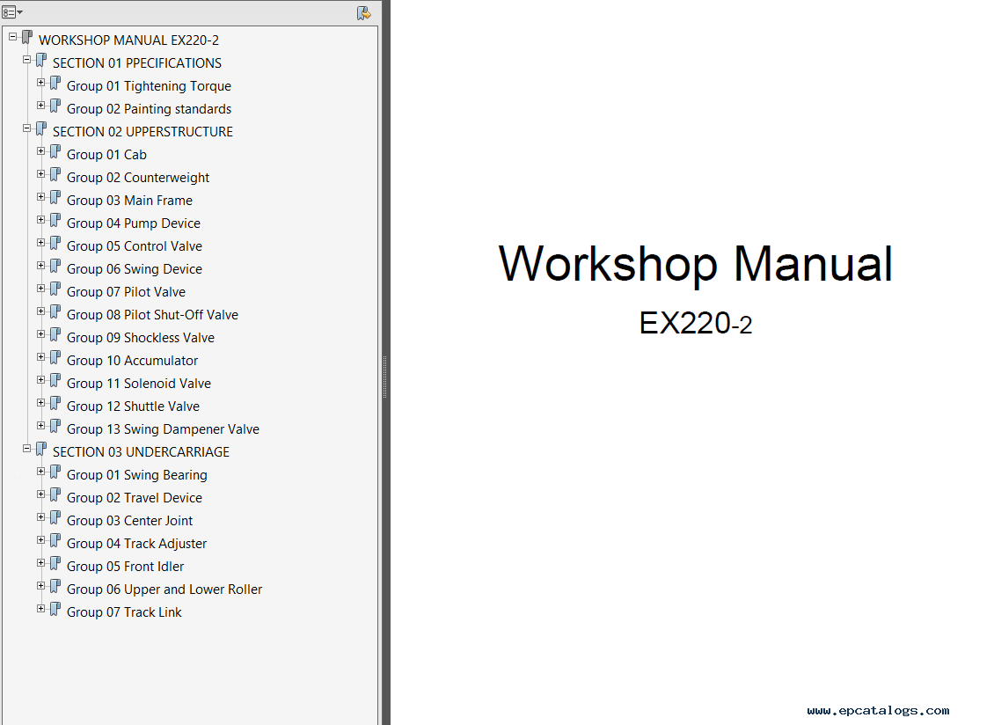Expand Group 04 Pump Device
The image size is (994, 725).
tap(40, 219)
